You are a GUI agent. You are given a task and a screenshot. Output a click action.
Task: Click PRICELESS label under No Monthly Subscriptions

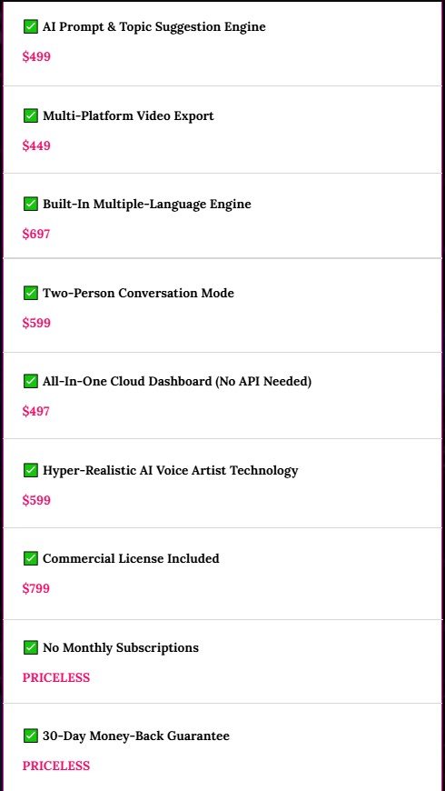click(56, 677)
